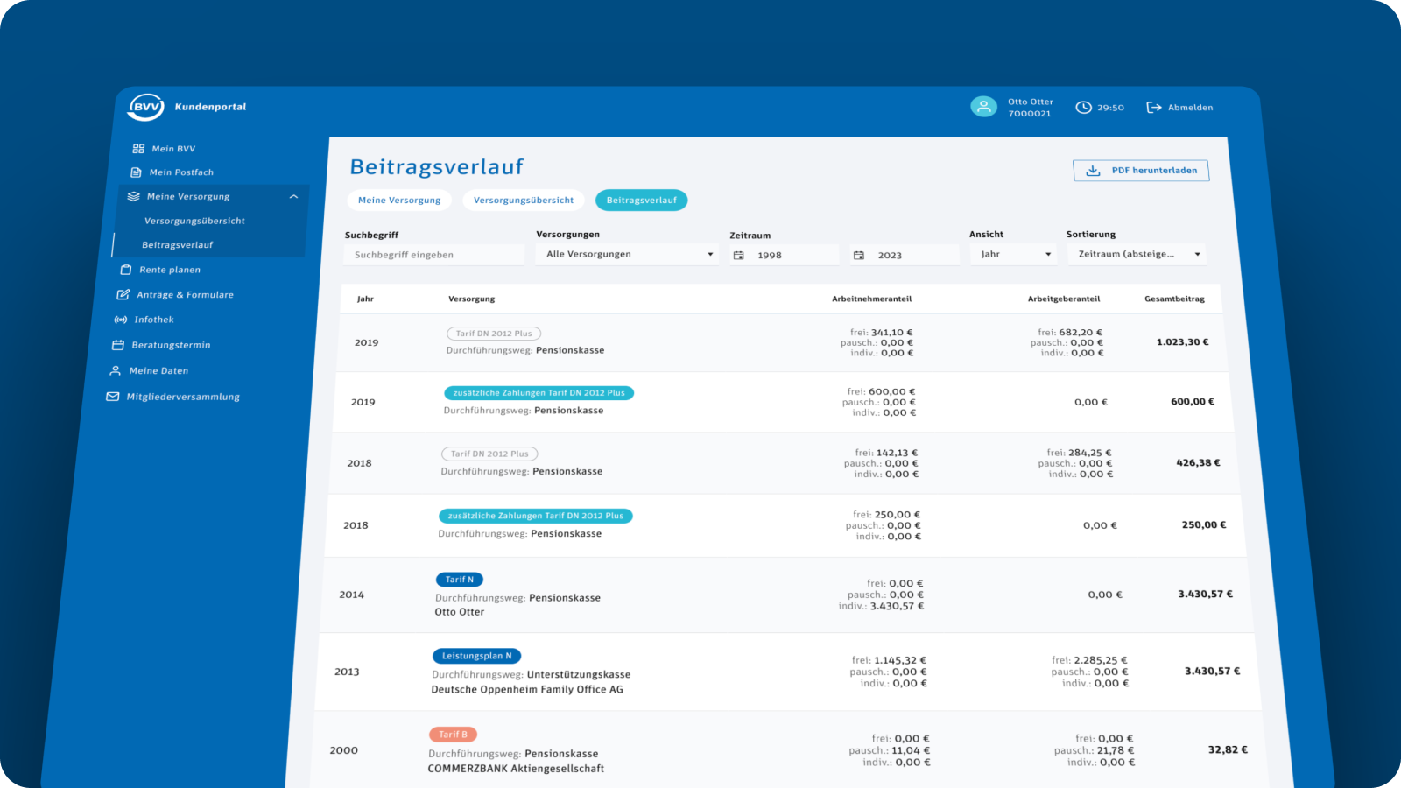This screenshot has width=1401, height=788.
Task: Click the 1.023,30 € total amount
Action: [x=1182, y=342]
